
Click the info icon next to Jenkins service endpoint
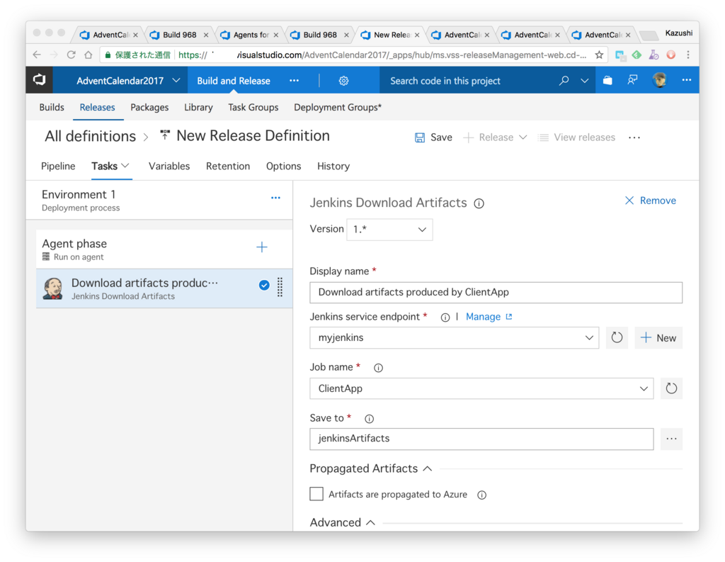tap(445, 317)
